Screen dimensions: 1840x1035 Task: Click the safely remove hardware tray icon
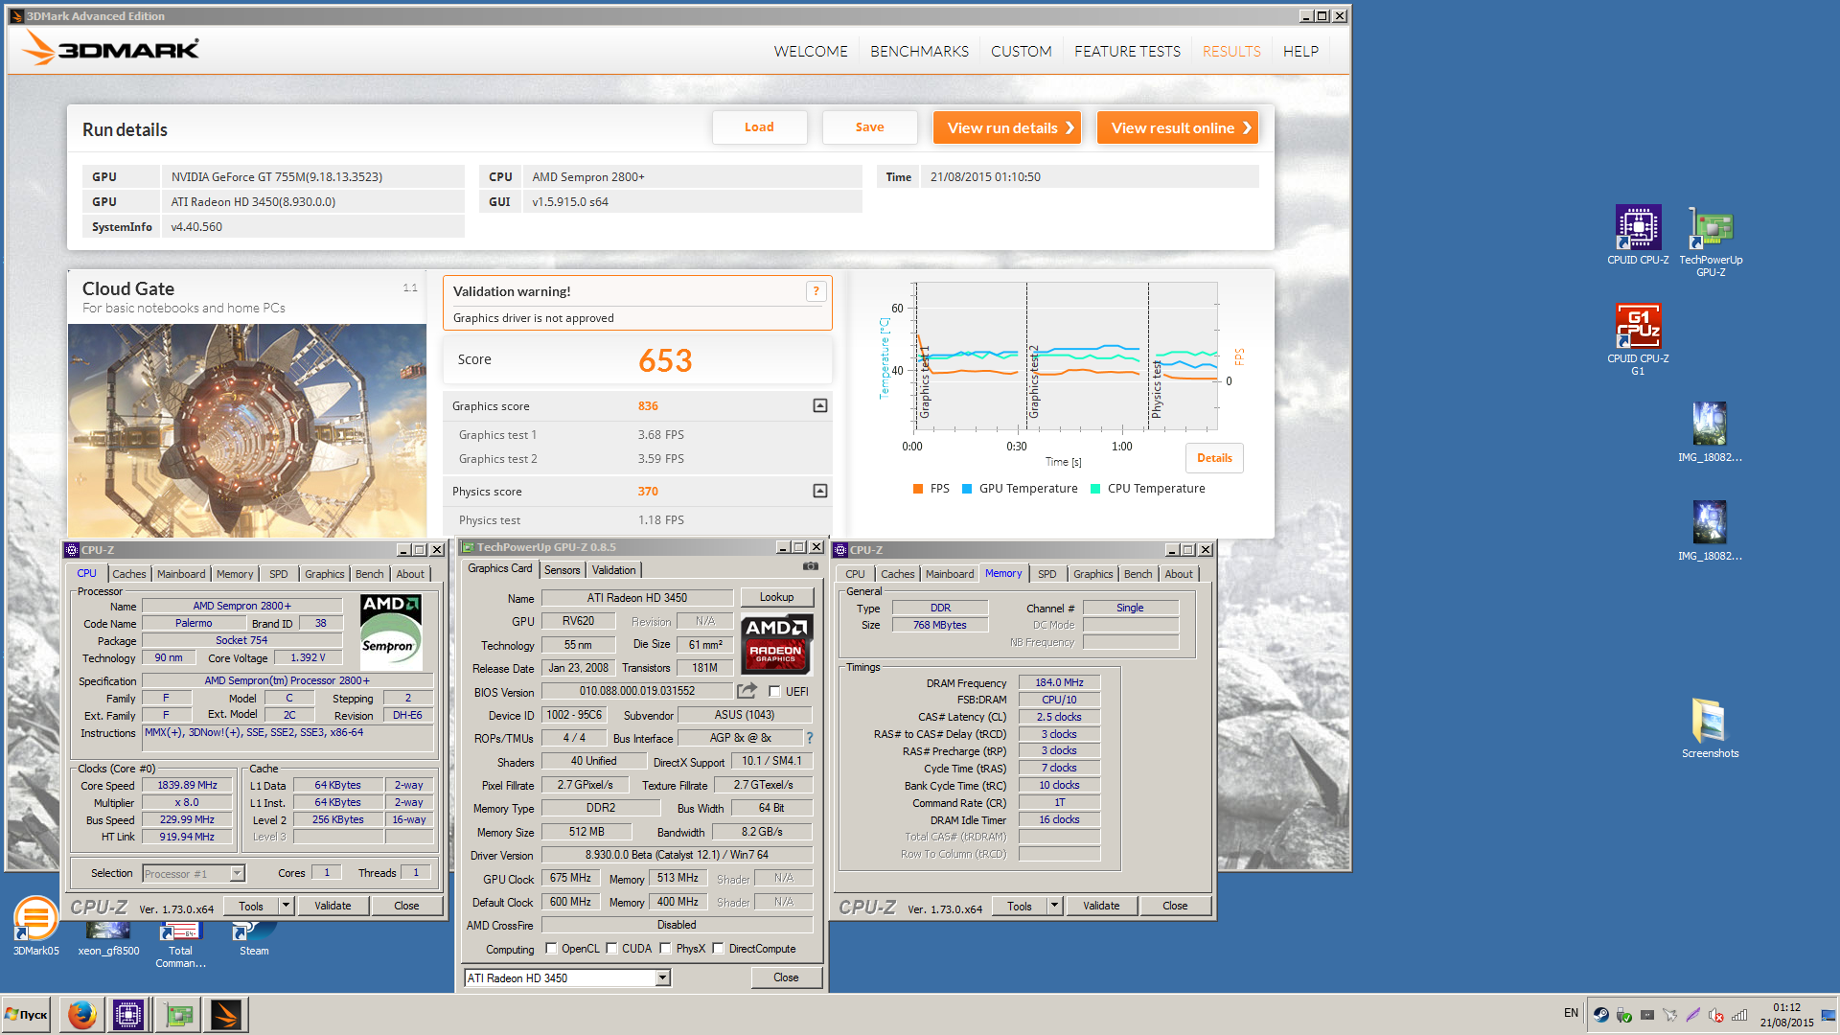[1623, 1014]
